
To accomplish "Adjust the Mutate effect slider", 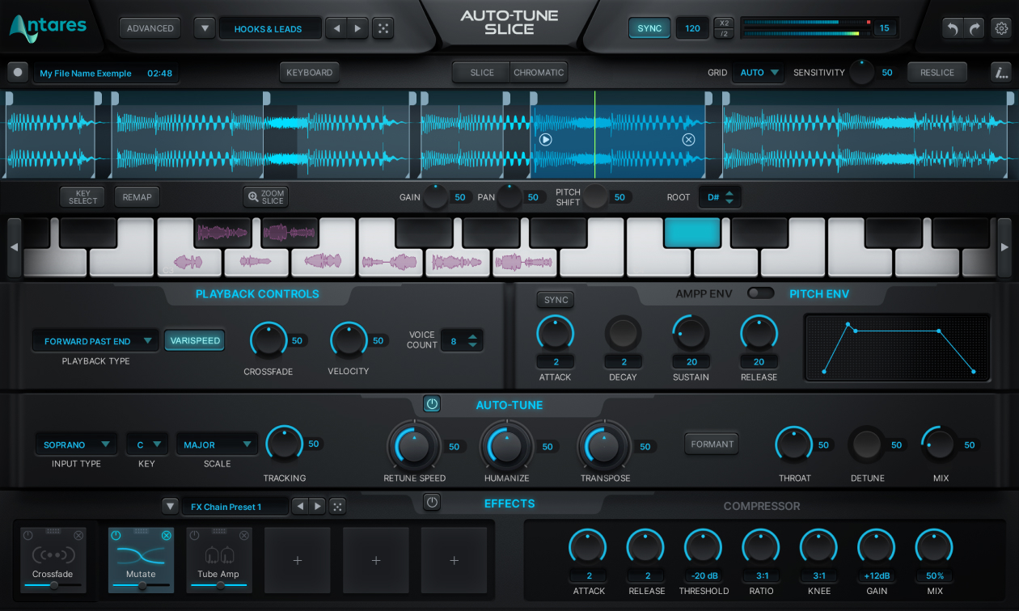I will [x=141, y=584].
